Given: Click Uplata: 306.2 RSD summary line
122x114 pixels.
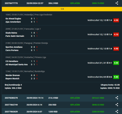Looking at the screenshot, I should click(x=13, y=88).
